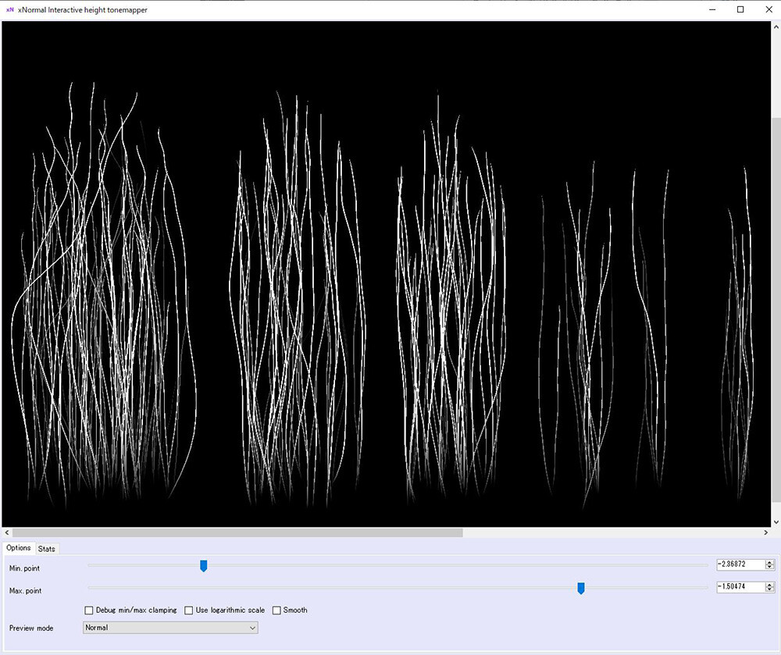
Task: Decrease Max. point value with down spinner
Action: pyautogui.click(x=769, y=589)
